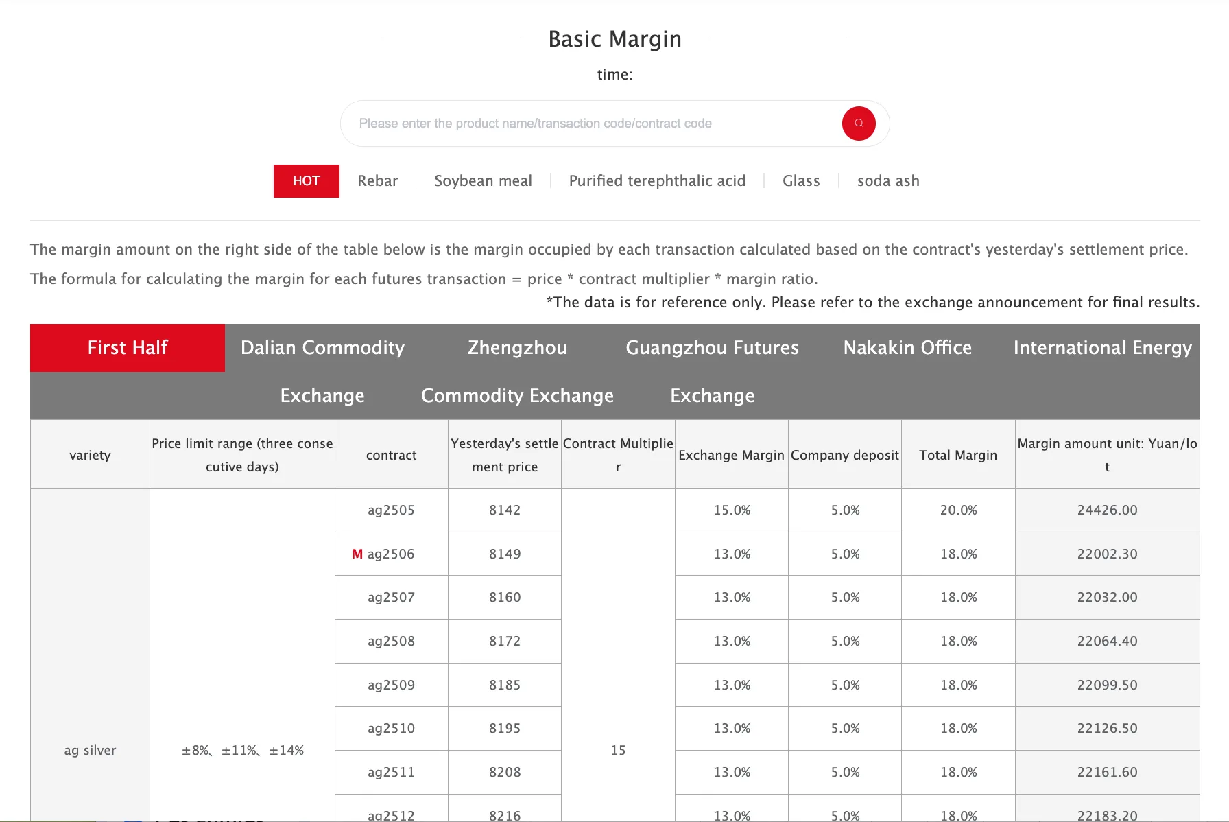Click margin amount 22064.40
Screen dimensions: 1229x822
[x=1108, y=642]
